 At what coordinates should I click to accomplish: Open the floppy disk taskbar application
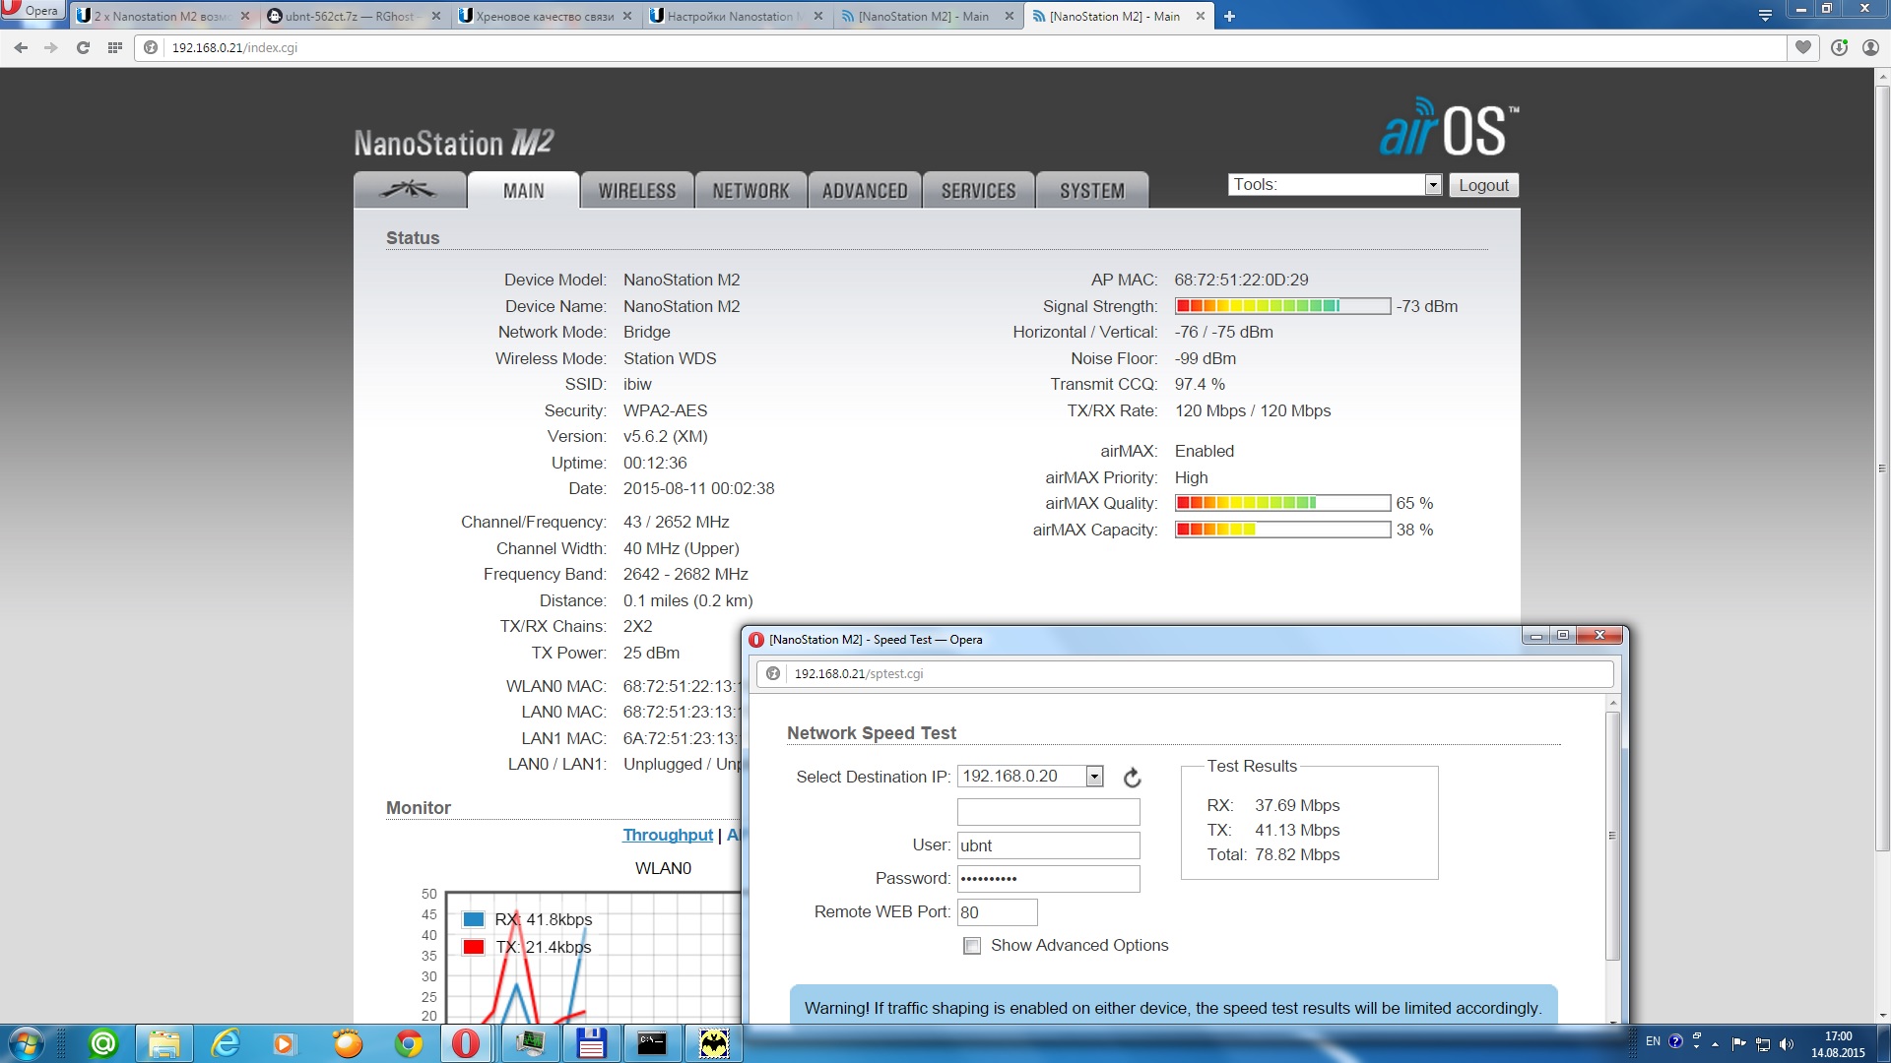[591, 1043]
